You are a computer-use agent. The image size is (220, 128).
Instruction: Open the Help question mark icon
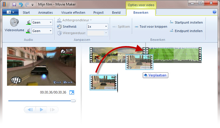pos(214,12)
